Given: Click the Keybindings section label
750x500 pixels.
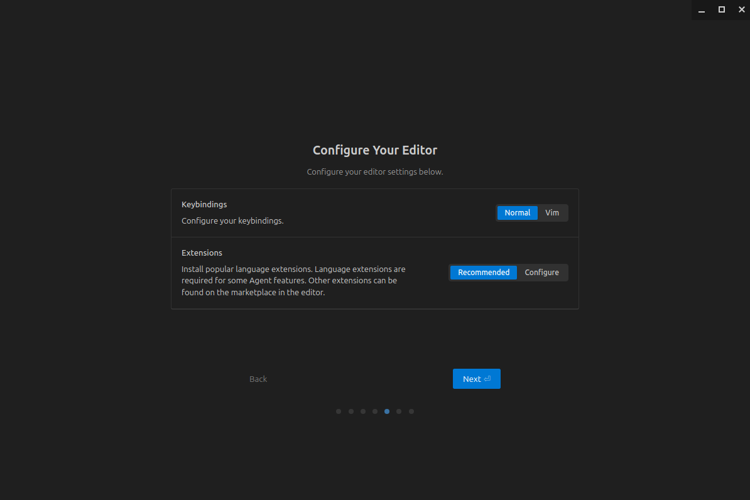Looking at the screenshot, I should point(204,205).
